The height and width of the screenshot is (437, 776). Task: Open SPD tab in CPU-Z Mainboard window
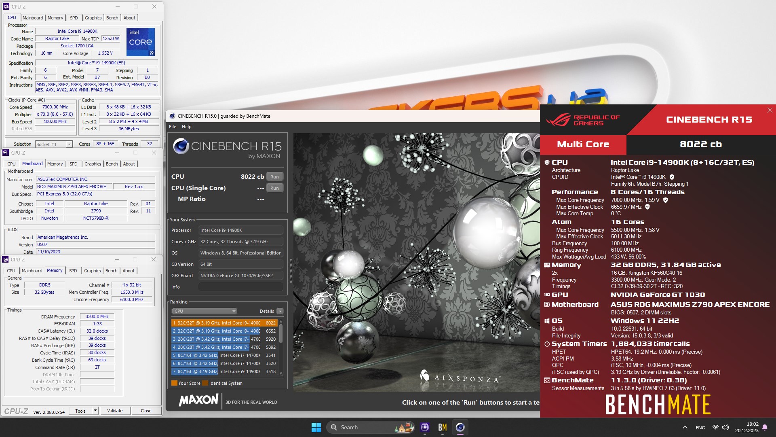73,164
